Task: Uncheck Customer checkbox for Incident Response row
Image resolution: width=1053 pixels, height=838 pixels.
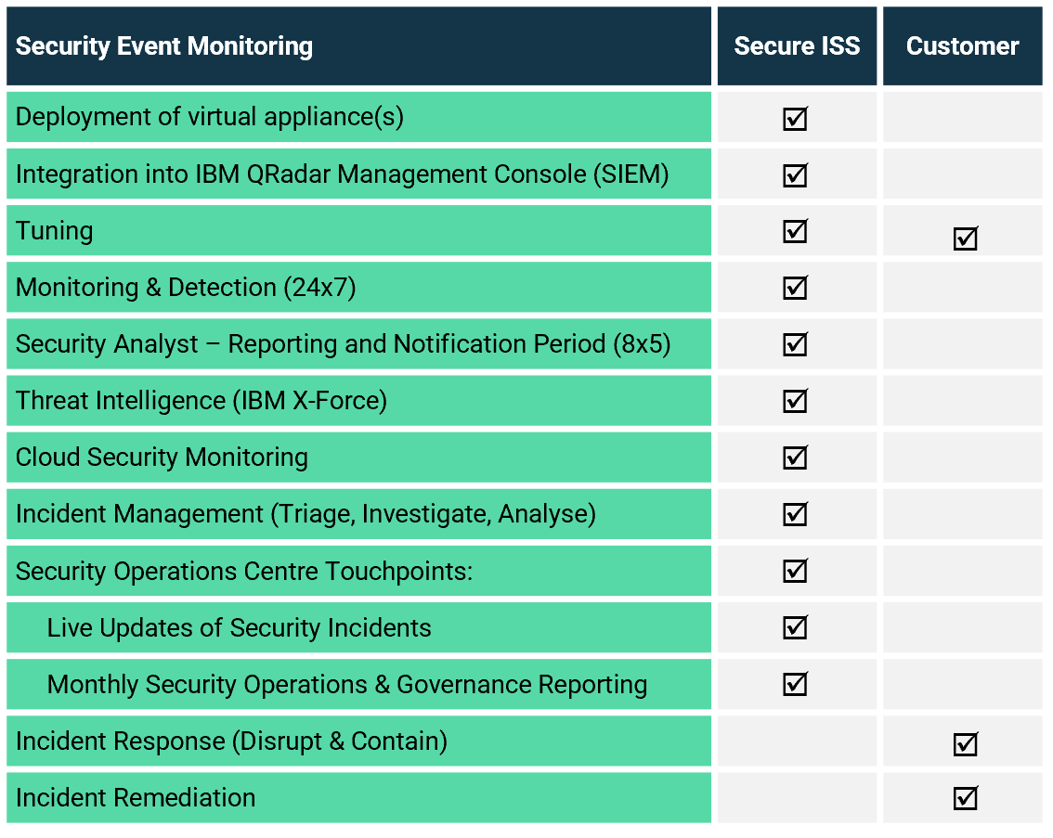Action: click(x=965, y=743)
